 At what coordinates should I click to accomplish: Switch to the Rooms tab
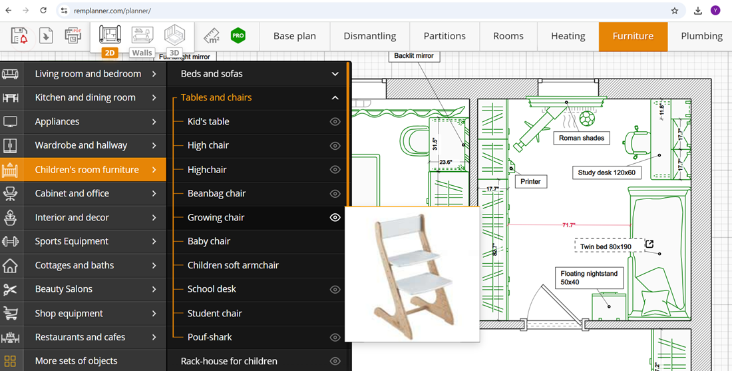pos(508,36)
